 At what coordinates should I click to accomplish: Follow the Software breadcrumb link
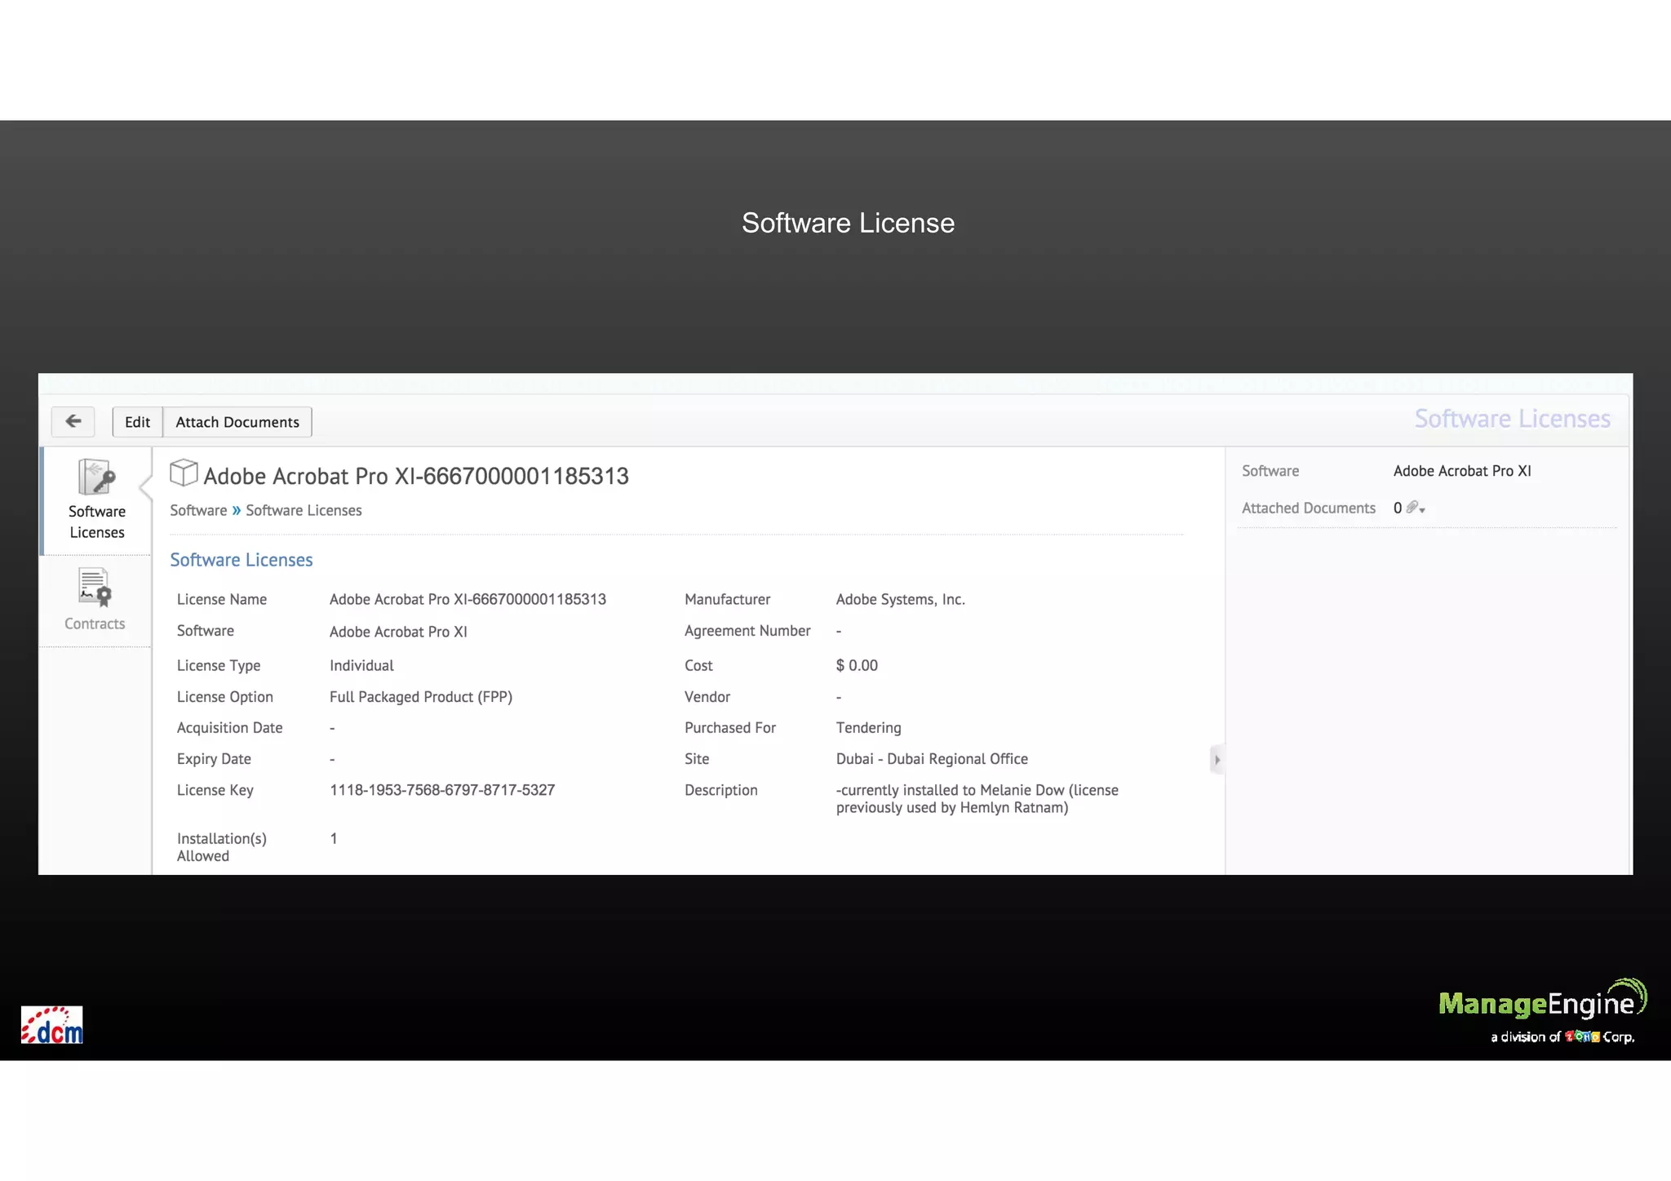pyautogui.click(x=198, y=510)
